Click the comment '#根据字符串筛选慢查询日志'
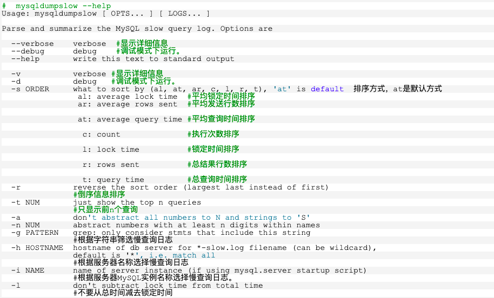Screen dimensions: 494x298 pyautogui.click(x=123, y=240)
